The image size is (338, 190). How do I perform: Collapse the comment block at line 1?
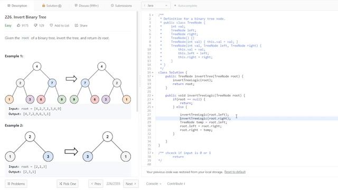click(153, 15)
